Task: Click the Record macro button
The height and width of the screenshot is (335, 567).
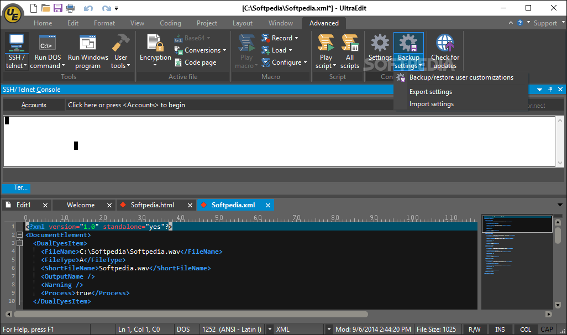Action: 280,38
